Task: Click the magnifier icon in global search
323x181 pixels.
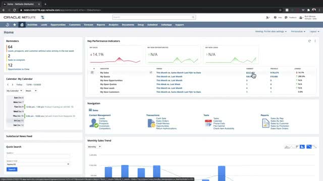Action: coord(193,17)
